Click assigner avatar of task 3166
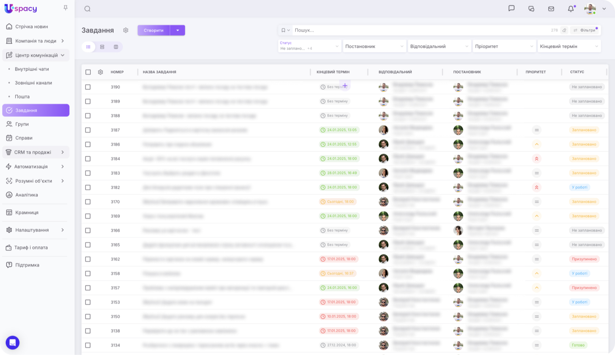This screenshot has width=615, height=355. (x=458, y=230)
